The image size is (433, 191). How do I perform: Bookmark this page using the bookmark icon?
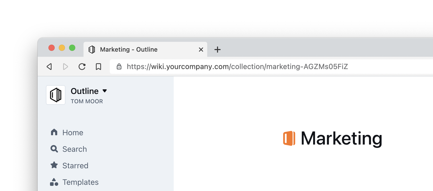[98, 67]
